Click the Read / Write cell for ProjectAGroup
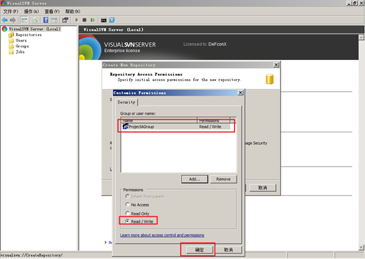365x259 pixels. pyautogui.click(x=210, y=127)
